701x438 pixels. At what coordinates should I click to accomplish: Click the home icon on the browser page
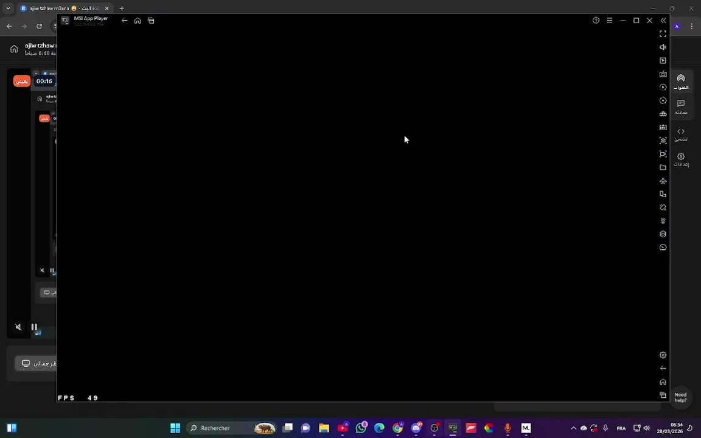[15, 49]
